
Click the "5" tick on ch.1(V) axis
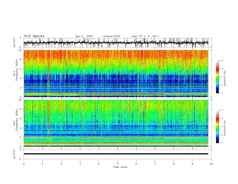pyautogui.click(x=21, y=38)
